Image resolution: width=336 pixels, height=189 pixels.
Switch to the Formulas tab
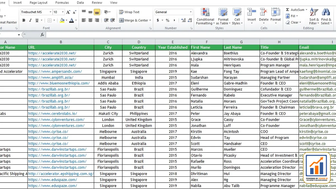(62, 3)
